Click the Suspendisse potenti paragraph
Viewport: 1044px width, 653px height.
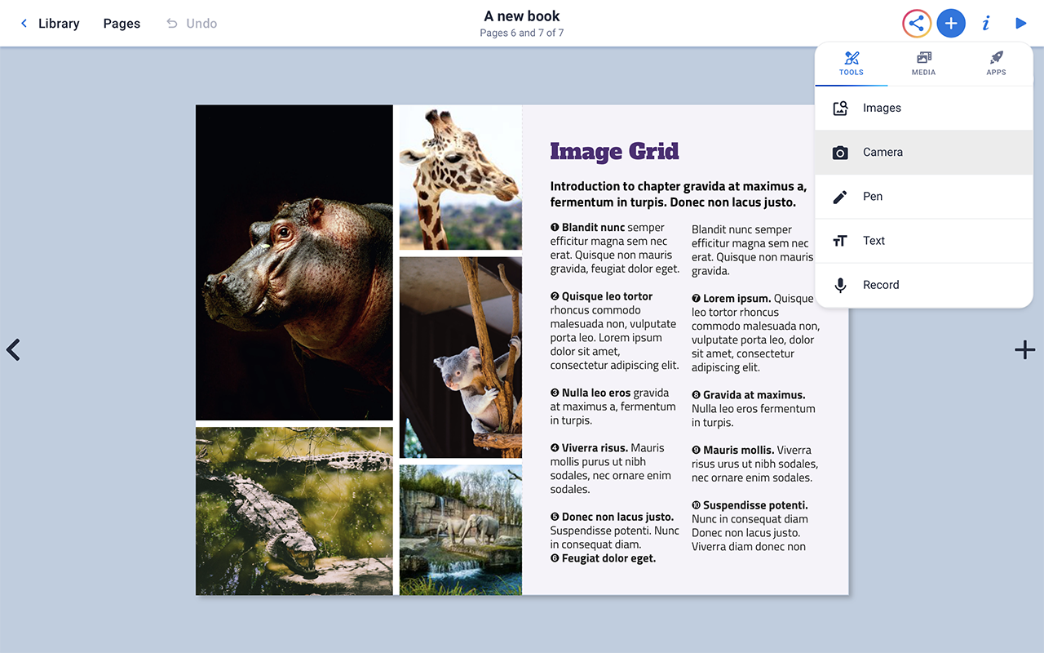(x=750, y=526)
